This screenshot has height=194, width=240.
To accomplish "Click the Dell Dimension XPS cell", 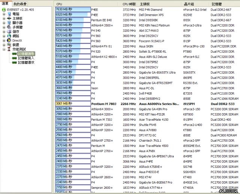I will pos(151,15).
